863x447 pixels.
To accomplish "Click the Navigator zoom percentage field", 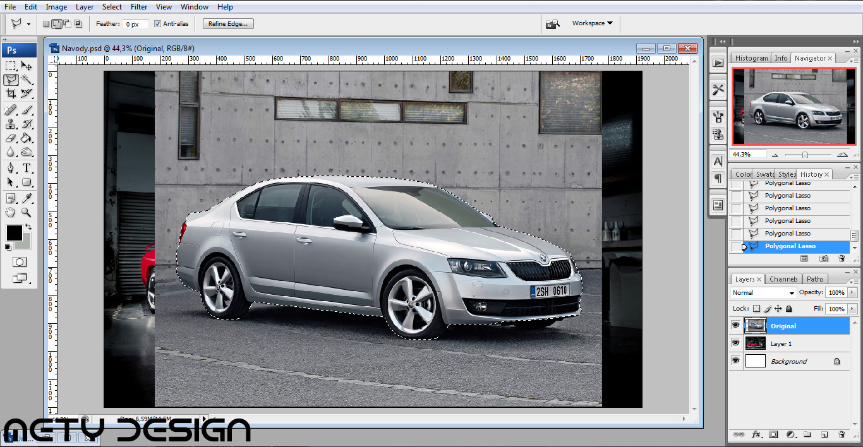I will pyautogui.click(x=749, y=154).
